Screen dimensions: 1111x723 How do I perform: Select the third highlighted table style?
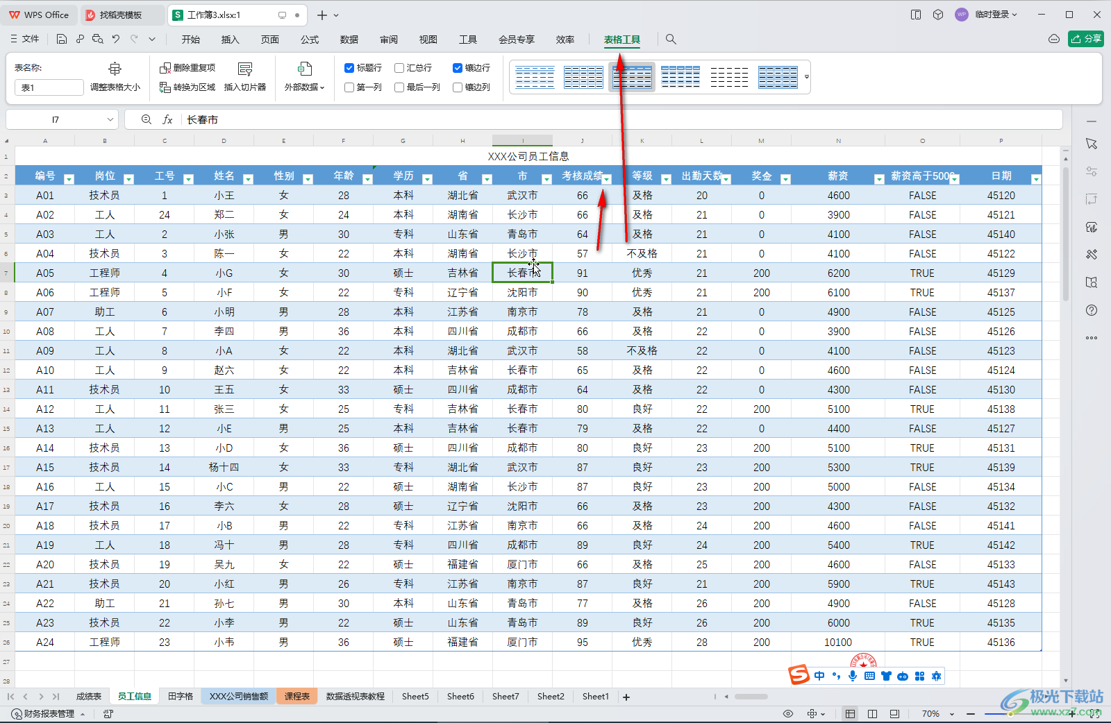632,77
